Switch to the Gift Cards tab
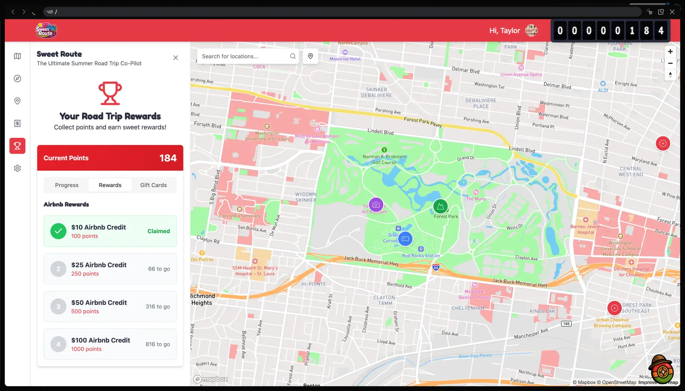 click(x=153, y=185)
